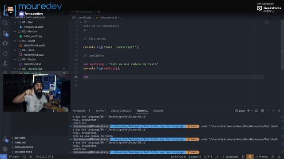Click the Ln 14, Col 5 indicator
284x159 pixels.
click(x=178, y=157)
